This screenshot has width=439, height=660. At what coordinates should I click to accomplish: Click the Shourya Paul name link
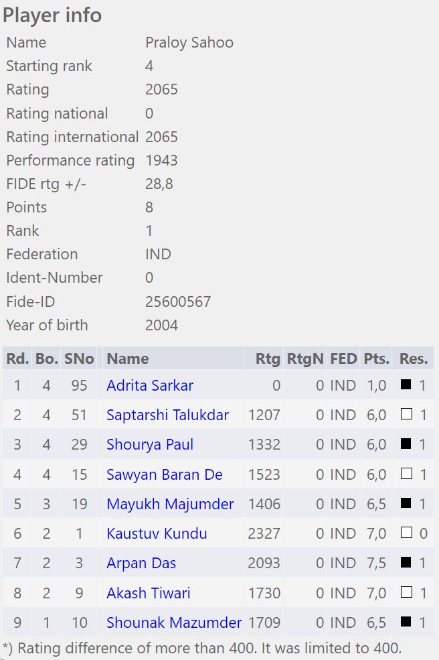pyautogui.click(x=149, y=445)
